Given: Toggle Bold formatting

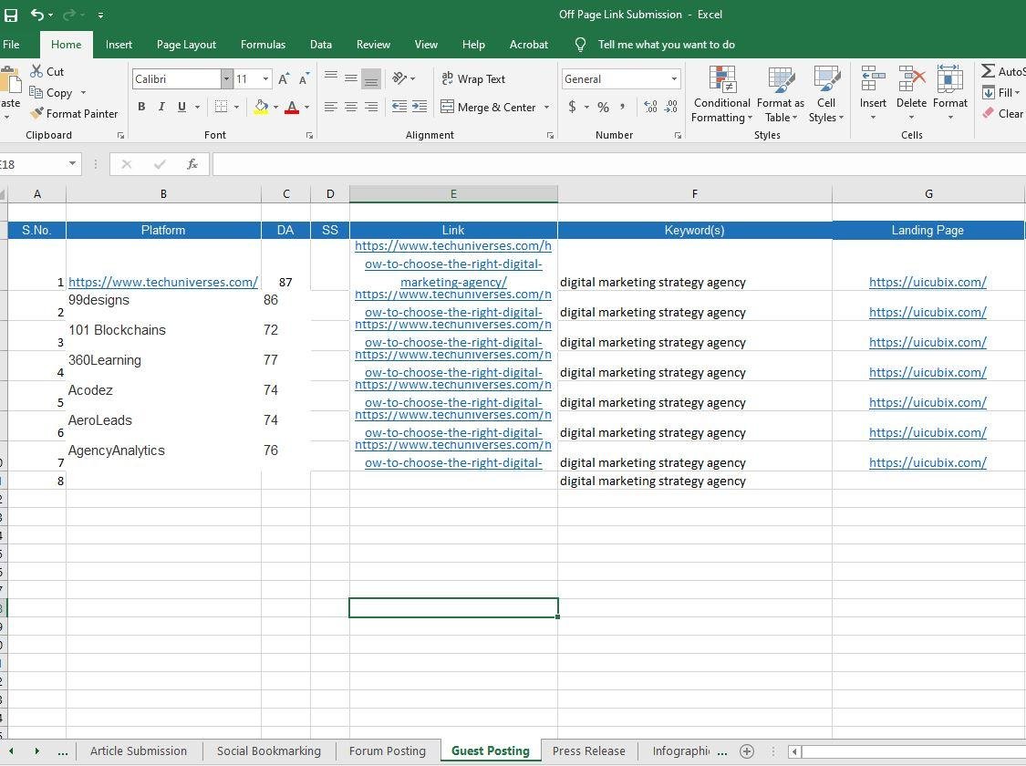Looking at the screenshot, I should coord(141,107).
